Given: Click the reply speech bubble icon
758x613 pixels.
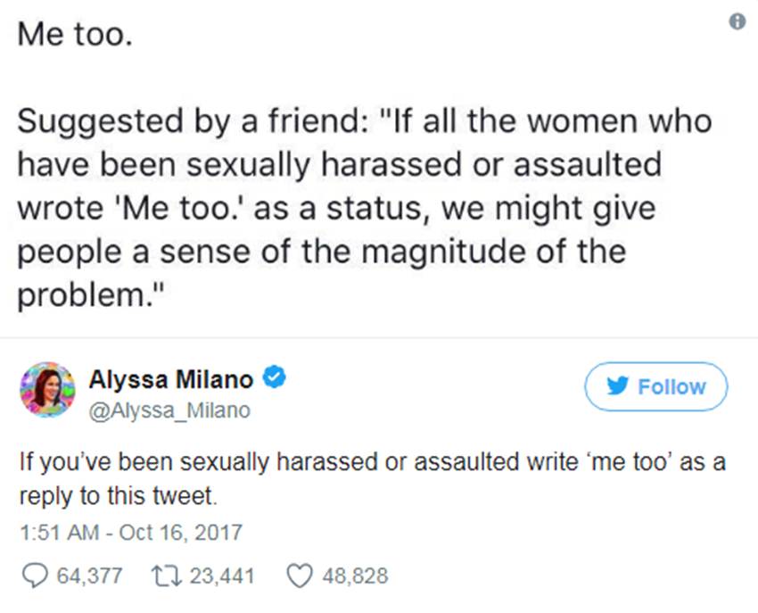Looking at the screenshot, I should [34, 576].
